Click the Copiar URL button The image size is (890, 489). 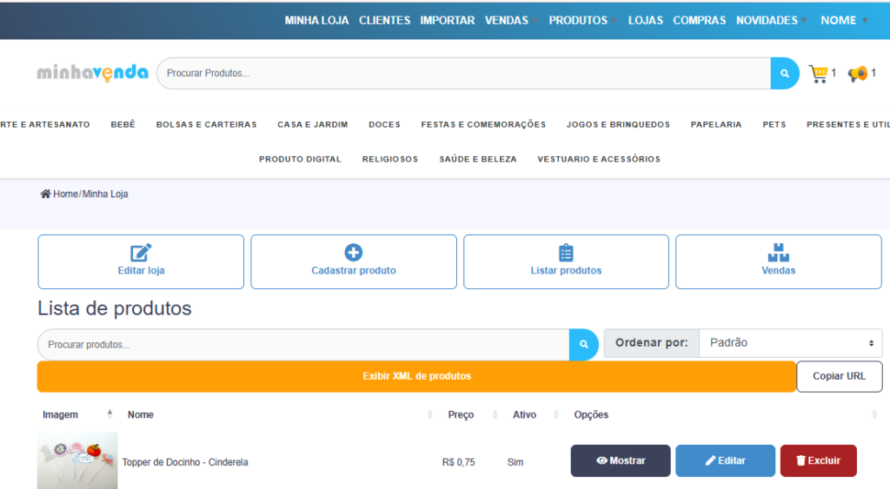point(840,376)
